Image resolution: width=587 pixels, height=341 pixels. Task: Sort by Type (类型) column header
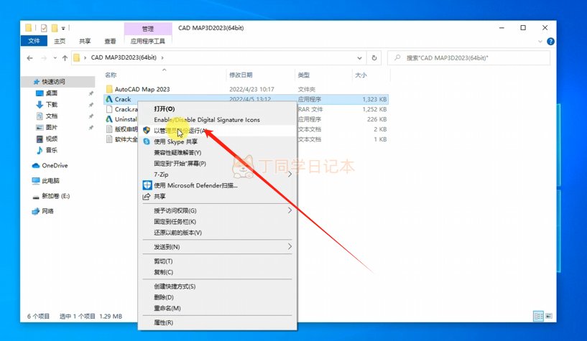coord(304,75)
